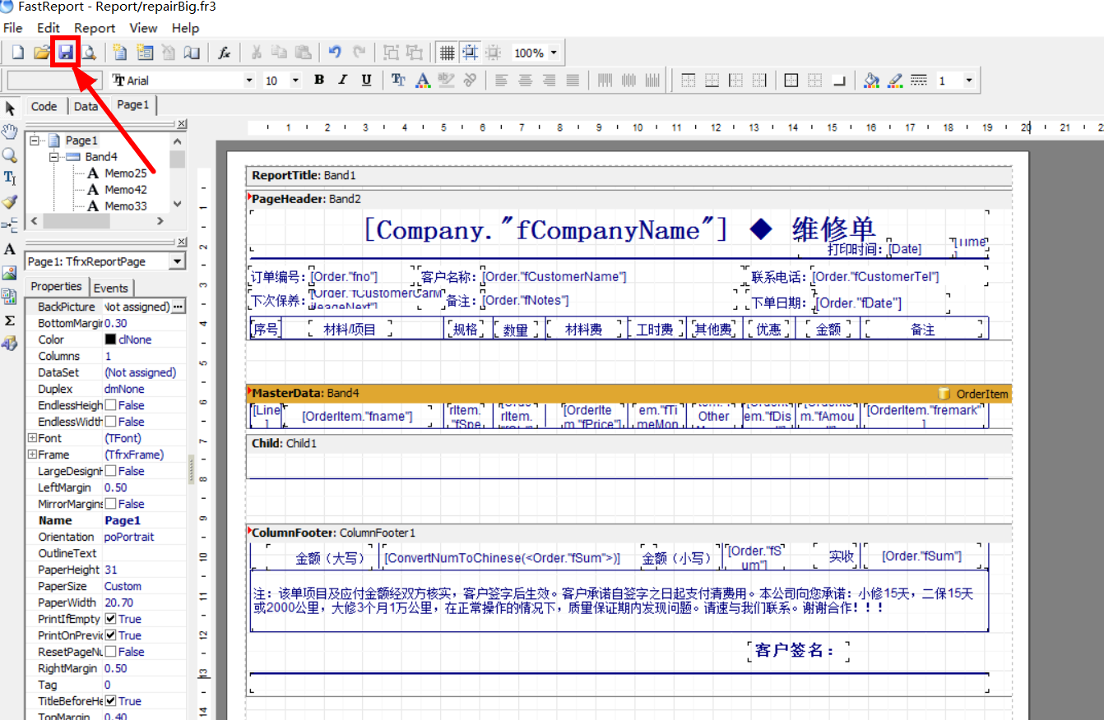Undo the last action
The width and height of the screenshot is (1104, 720).
click(x=335, y=53)
